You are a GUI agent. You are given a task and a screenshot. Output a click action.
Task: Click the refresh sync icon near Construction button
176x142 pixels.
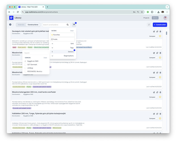coord(149,25)
